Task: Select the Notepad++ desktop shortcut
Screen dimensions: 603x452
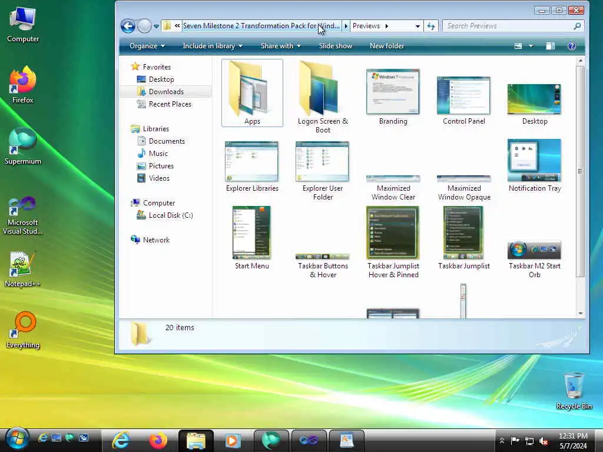Action: pos(23,269)
